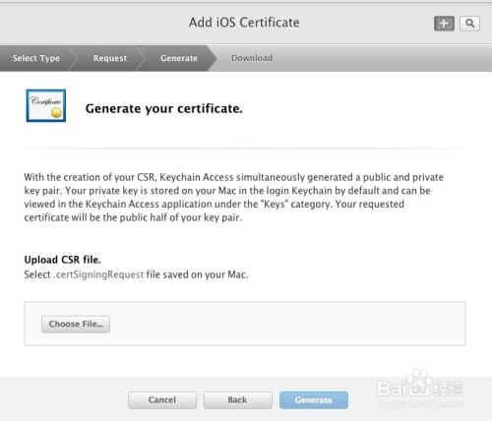Screen dimensions: 492x421
Task: Cancel the certificate creation
Action: (x=162, y=400)
